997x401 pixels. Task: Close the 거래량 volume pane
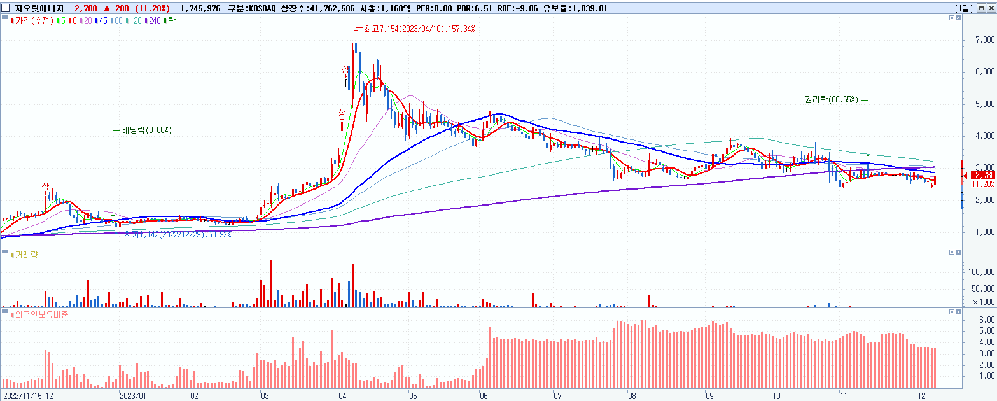pyautogui.click(x=958, y=252)
